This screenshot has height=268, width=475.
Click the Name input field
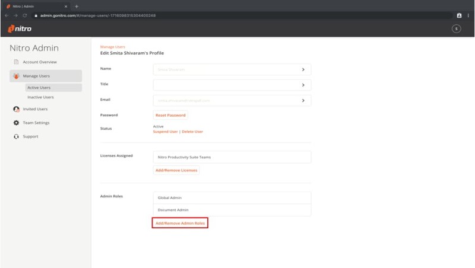click(232, 69)
